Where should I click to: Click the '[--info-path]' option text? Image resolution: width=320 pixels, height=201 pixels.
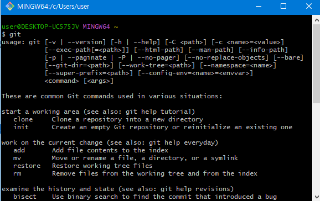coord(264,50)
